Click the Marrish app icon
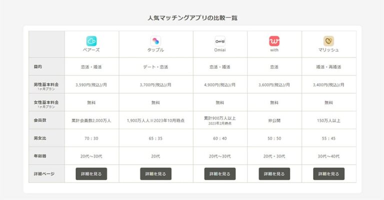The width and height of the screenshot is (384, 200). tap(328, 41)
